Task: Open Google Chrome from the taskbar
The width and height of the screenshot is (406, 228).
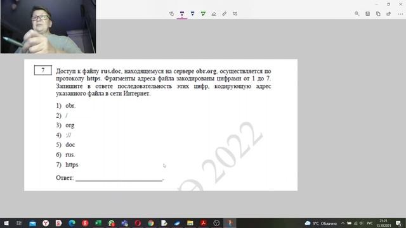Action: [x=151, y=223]
